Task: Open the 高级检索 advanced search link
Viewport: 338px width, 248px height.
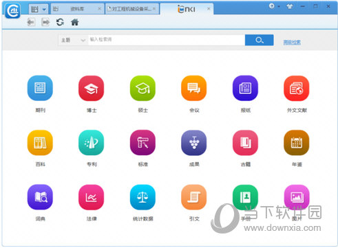Action: click(x=292, y=42)
